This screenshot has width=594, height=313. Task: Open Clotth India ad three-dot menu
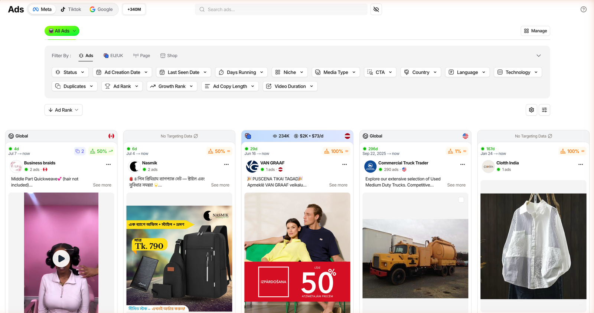coord(581,164)
